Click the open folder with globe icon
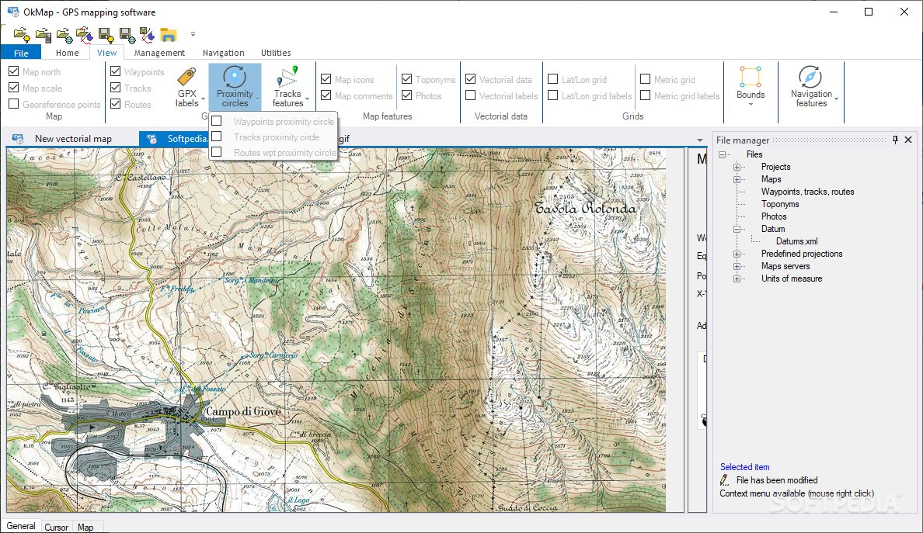The height and width of the screenshot is (533, 923). click(64, 35)
